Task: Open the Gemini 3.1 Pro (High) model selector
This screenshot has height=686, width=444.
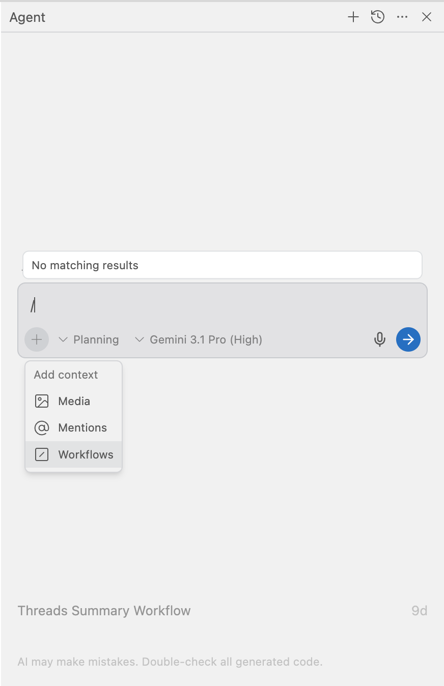Action: 199,339
